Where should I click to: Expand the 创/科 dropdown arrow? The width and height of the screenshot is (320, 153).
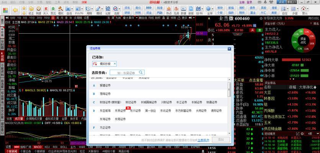point(202,9)
